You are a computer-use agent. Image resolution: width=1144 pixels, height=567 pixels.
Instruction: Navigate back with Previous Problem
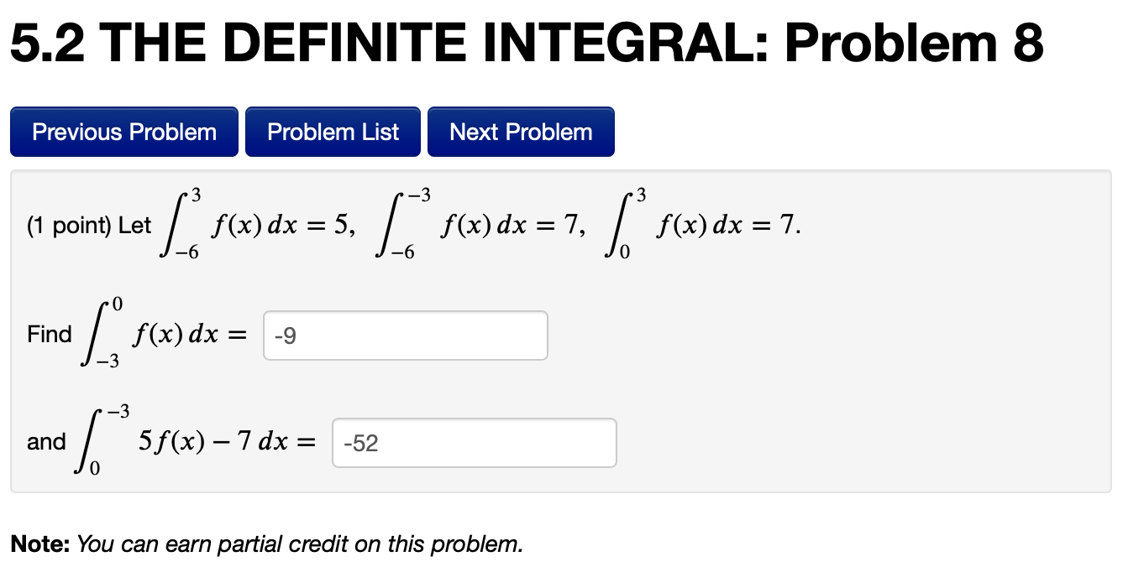[123, 131]
